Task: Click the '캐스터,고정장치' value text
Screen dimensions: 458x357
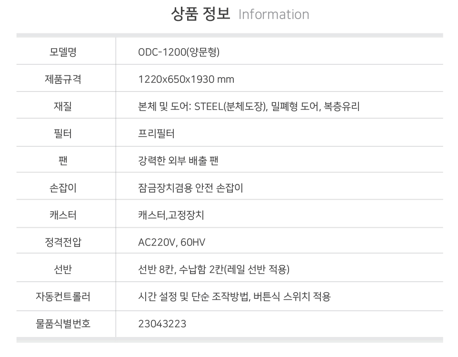Action: coord(171,215)
